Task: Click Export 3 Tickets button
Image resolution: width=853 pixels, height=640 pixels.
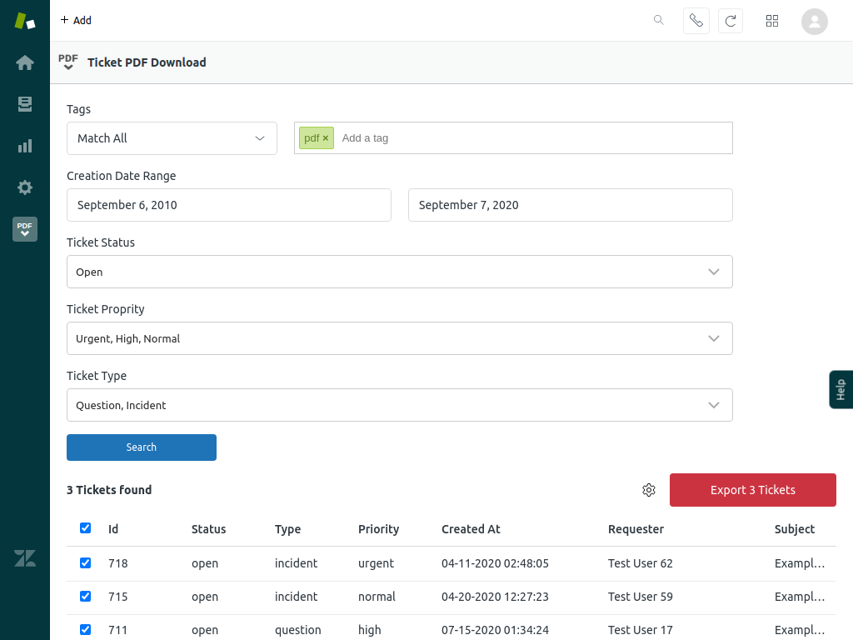Action: tap(752, 490)
